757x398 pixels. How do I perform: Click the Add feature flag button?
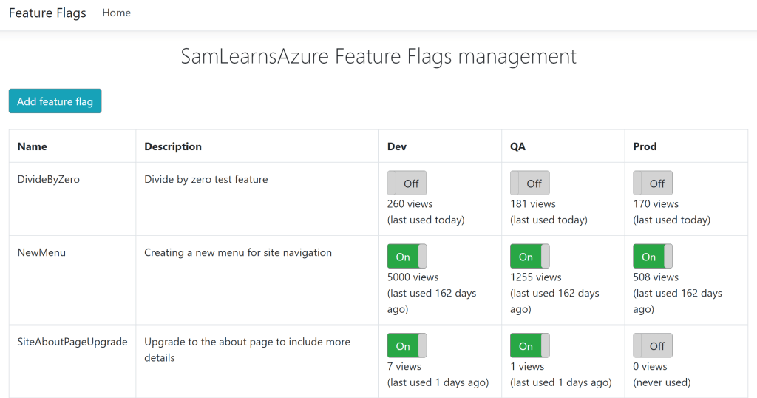click(x=55, y=101)
